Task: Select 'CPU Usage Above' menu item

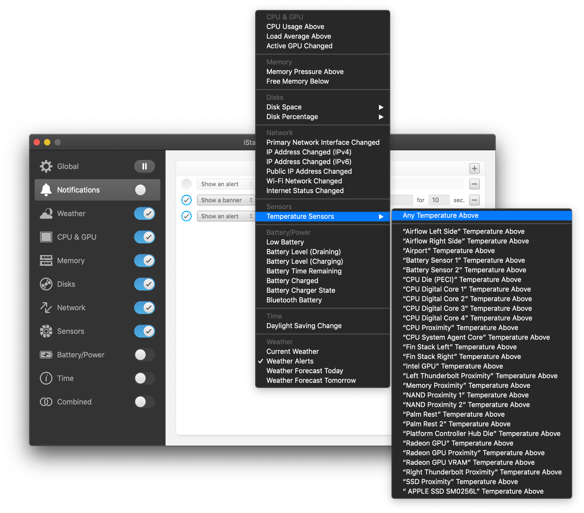Action: pyautogui.click(x=295, y=27)
